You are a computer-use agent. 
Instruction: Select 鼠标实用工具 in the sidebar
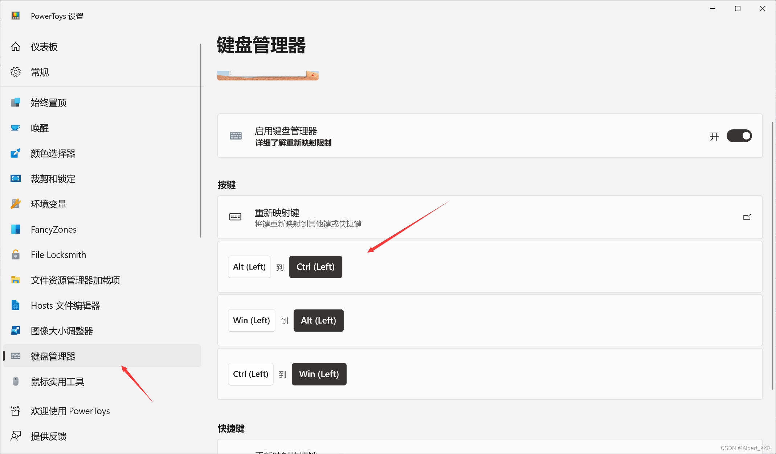tap(57, 381)
